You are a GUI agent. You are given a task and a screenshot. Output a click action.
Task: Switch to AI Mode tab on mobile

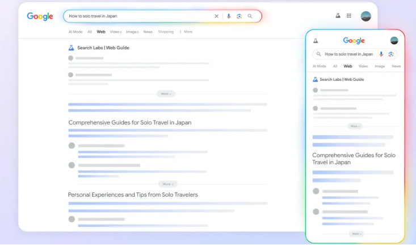pos(319,66)
